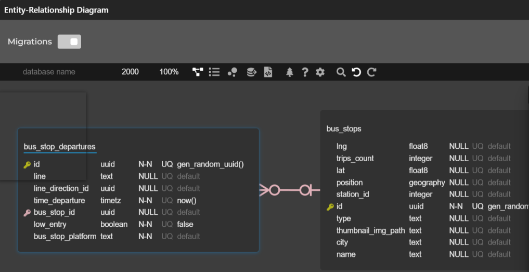The width and height of the screenshot is (529, 272).
Task: Click the tree icon in toolbar
Action: tap(290, 72)
